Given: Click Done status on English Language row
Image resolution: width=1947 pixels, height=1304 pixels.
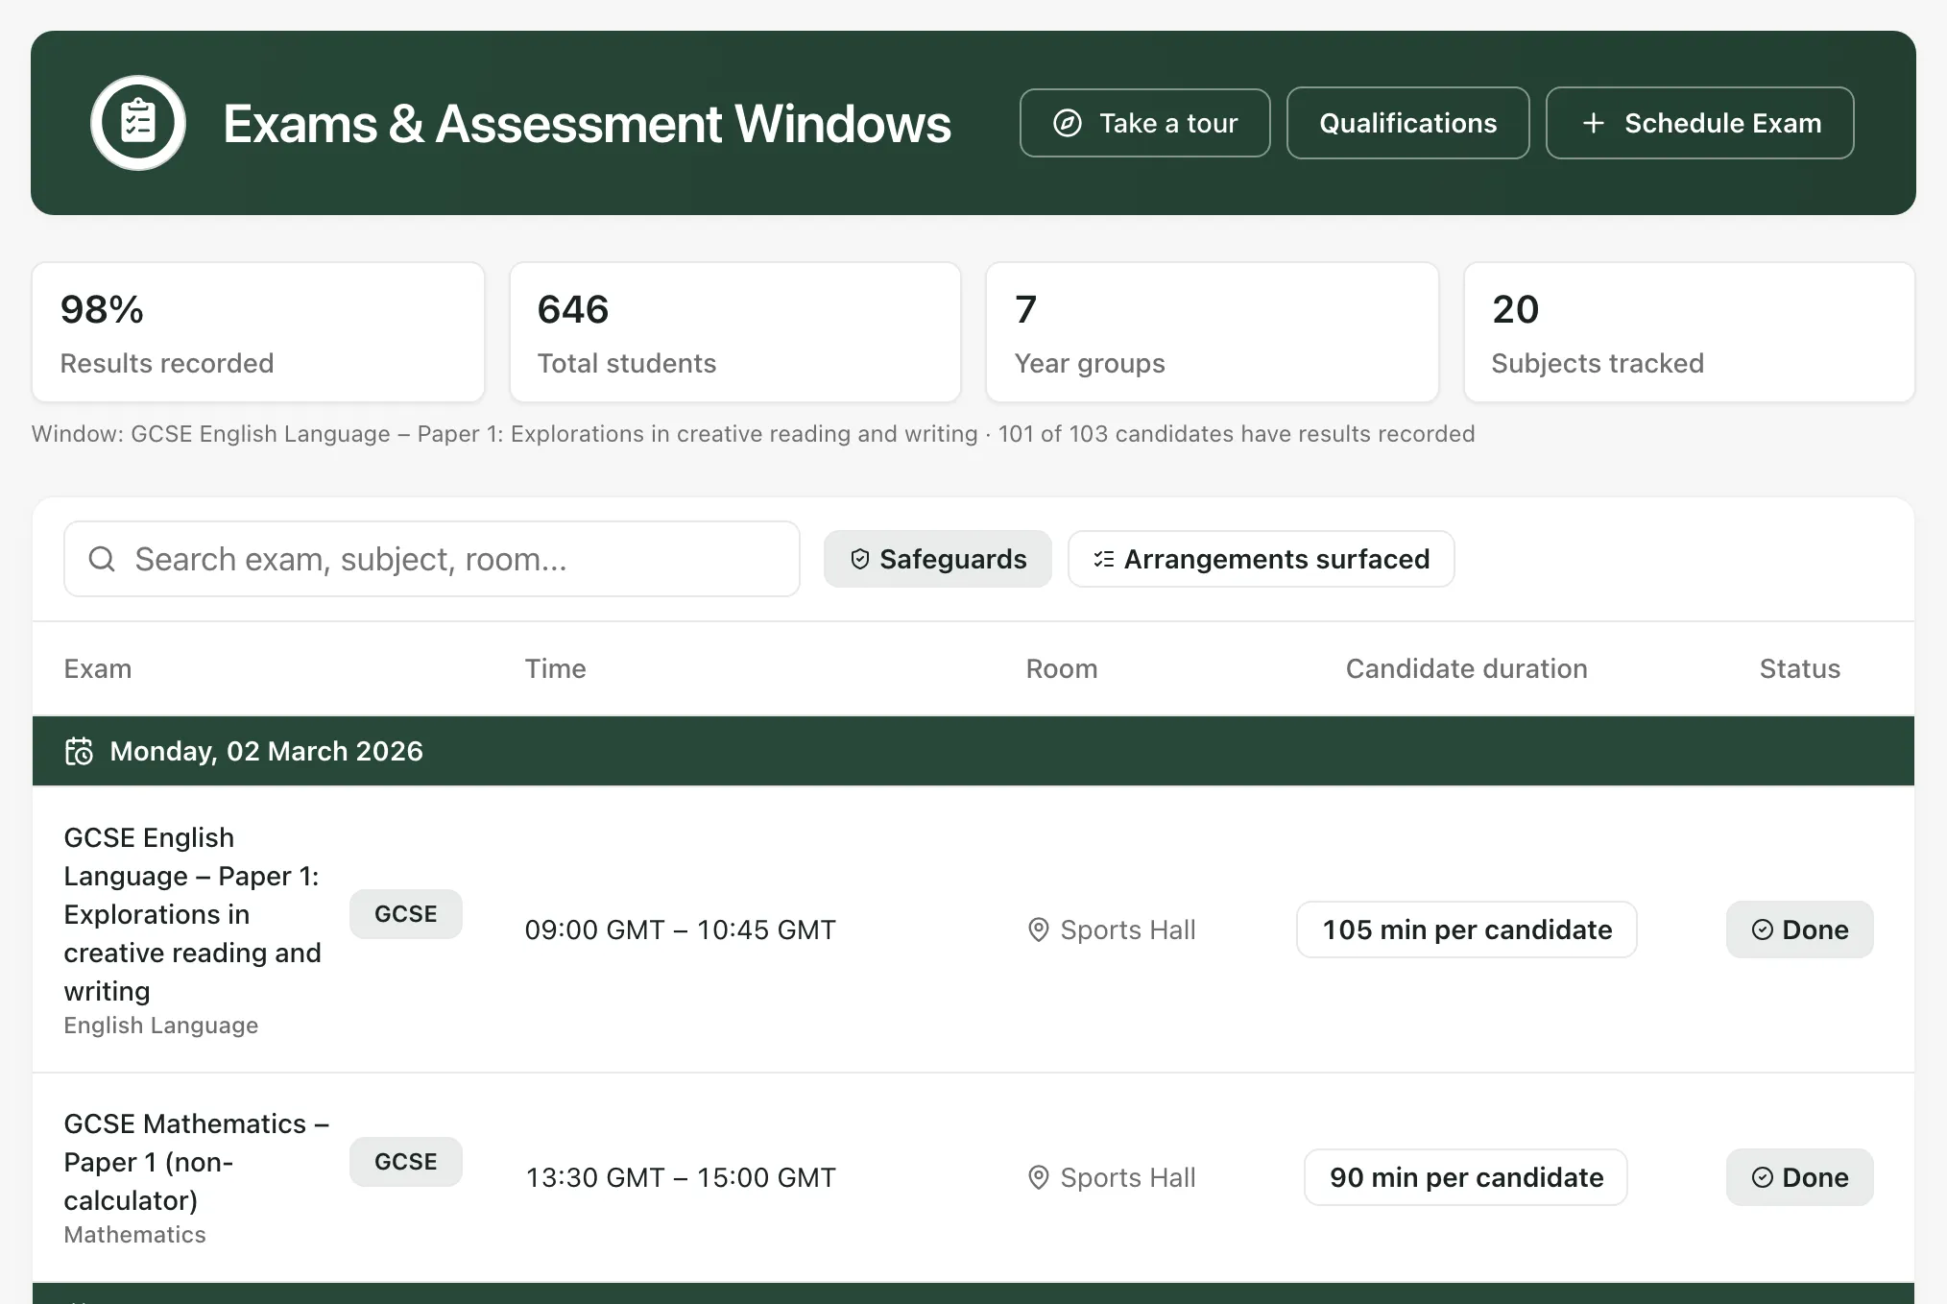Looking at the screenshot, I should click(1800, 930).
